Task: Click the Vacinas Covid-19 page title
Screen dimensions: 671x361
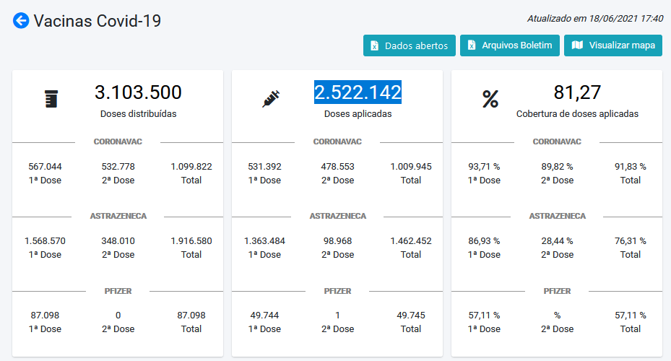Action: 98,21
